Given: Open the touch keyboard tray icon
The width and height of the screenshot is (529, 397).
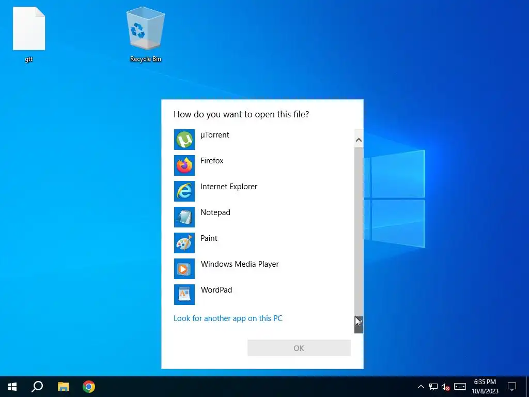Looking at the screenshot, I should (460, 387).
